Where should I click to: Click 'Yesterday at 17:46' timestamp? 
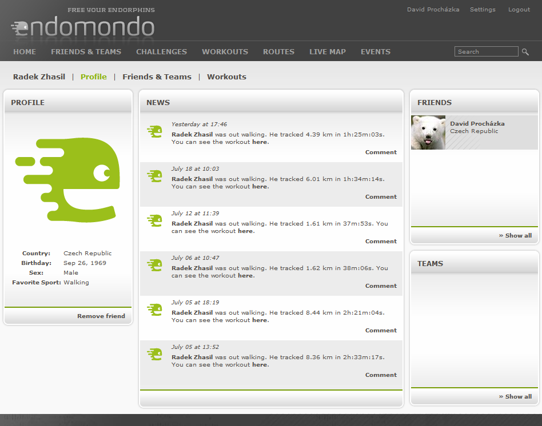[199, 124]
